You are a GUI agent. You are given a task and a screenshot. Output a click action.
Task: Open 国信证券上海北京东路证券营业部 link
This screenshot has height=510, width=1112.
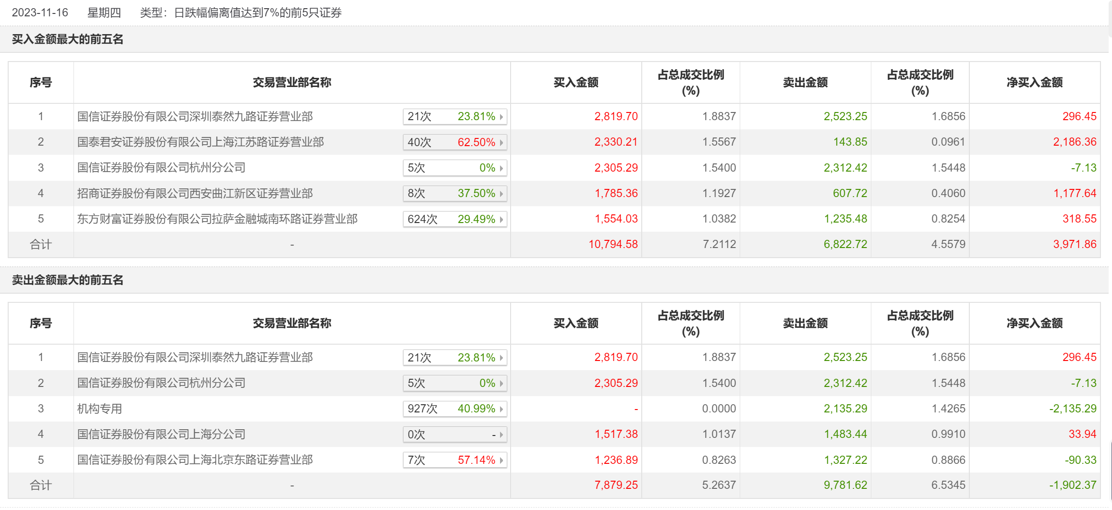click(195, 460)
